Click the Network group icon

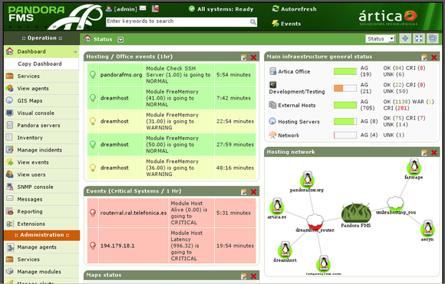tap(272, 135)
